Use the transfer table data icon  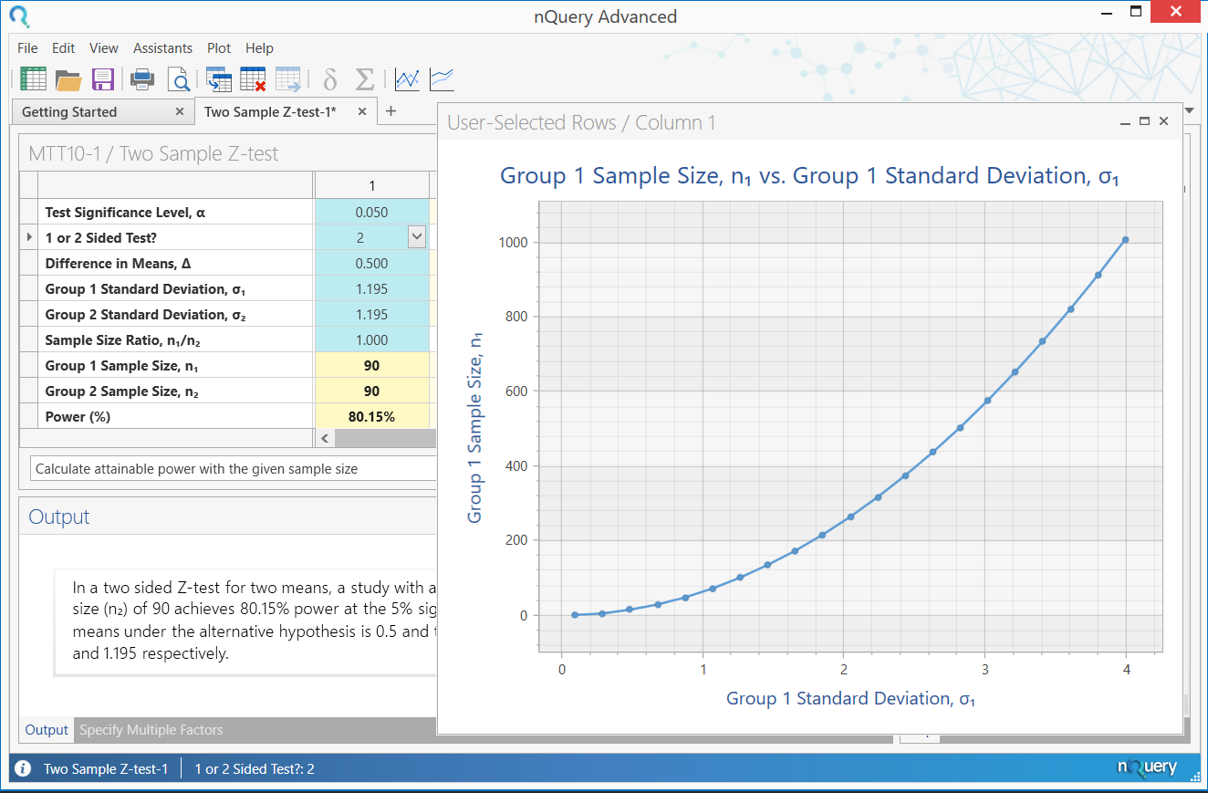click(290, 79)
